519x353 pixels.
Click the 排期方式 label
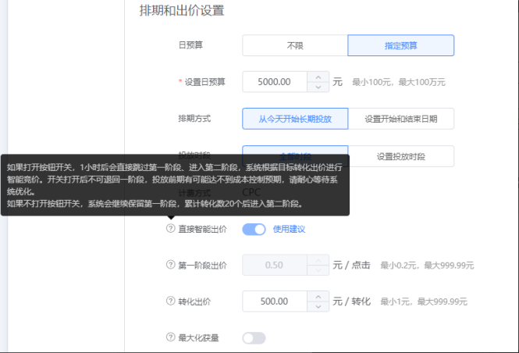point(194,119)
